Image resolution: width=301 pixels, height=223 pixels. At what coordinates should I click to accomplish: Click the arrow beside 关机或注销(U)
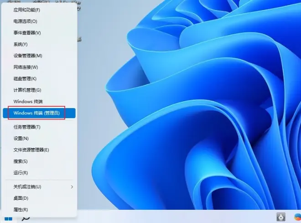(x=72, y=187)
